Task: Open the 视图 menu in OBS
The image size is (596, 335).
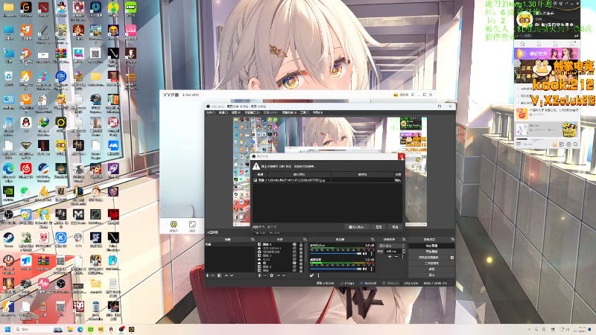Action: coord(236,112)
